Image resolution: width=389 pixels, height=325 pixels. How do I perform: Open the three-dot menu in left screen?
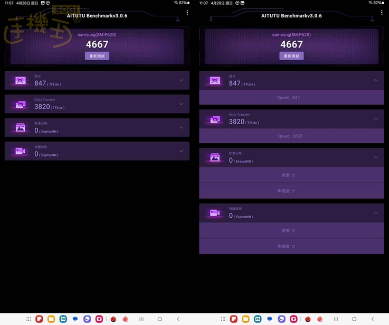[187, 12]
